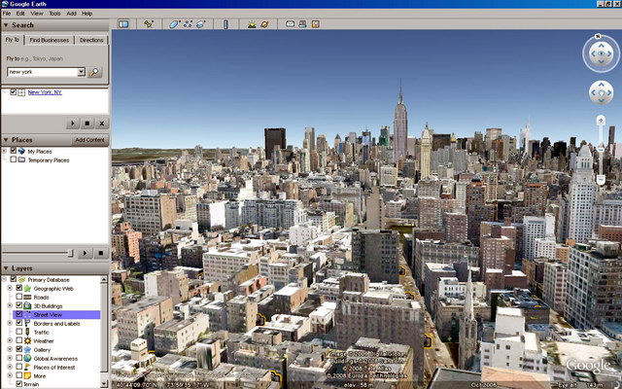
Task: Click the My Places folder icon
Action: pos(21,152)
